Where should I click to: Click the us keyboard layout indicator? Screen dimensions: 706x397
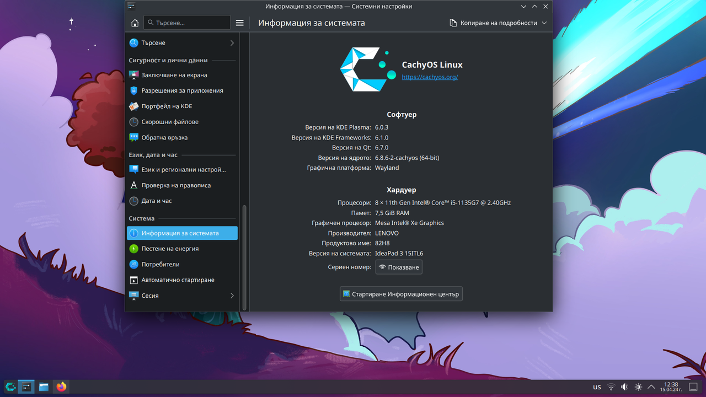point(597,387)
